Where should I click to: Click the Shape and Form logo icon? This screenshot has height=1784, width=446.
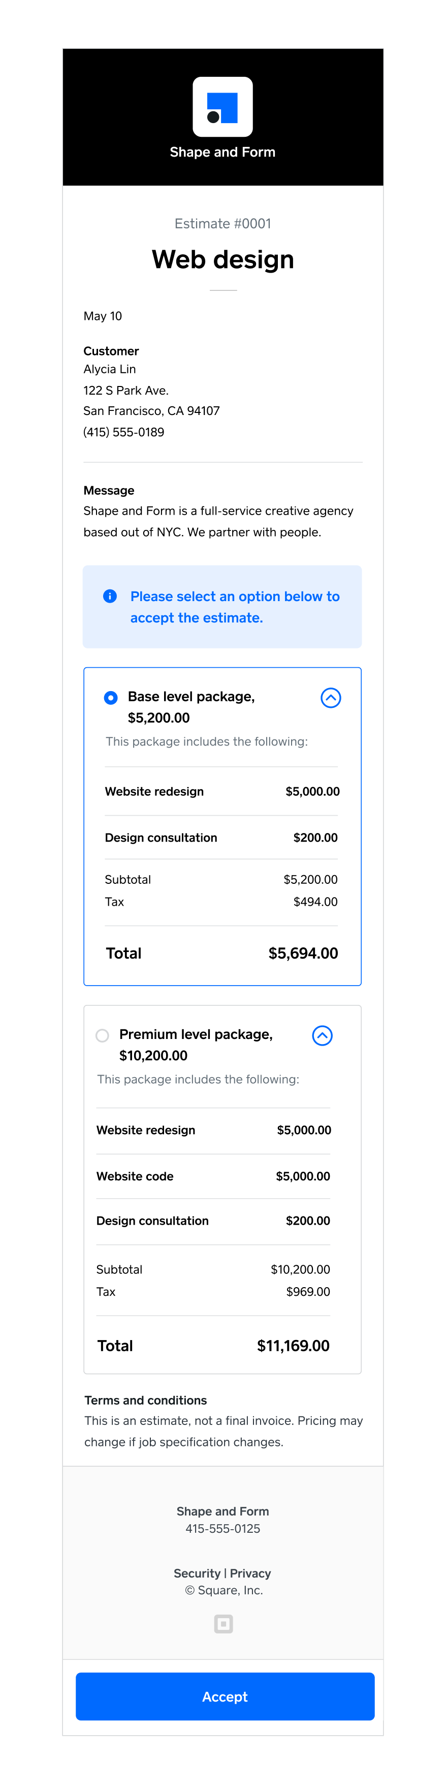222,107
